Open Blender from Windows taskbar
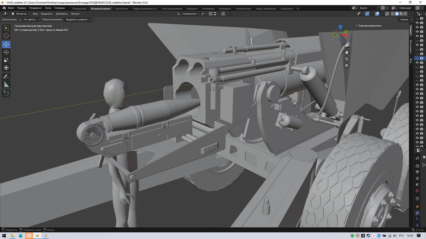The width and height of the screenshot is (426, 239). pos(37,236)
